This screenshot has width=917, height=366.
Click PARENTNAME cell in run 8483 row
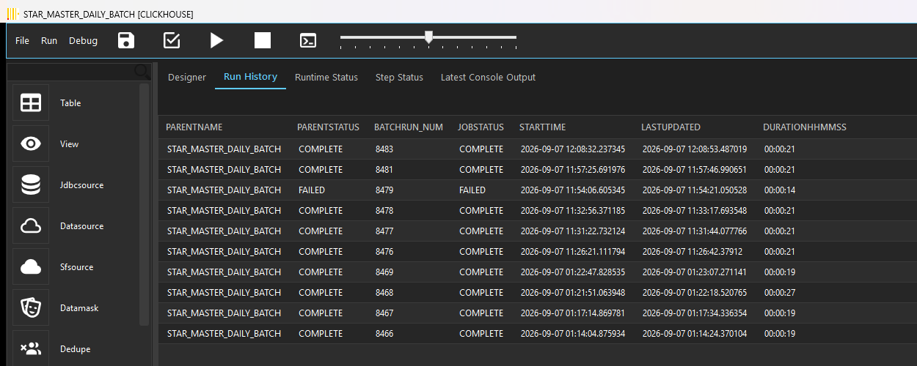point(224,149)
